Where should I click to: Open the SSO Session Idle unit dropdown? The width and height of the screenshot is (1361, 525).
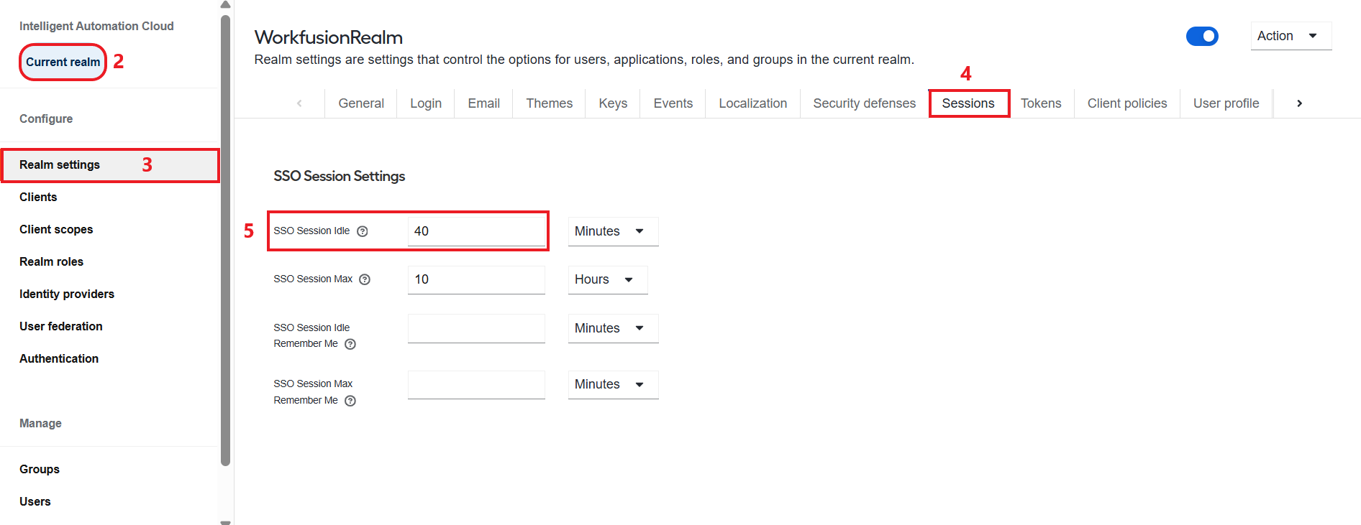tap(613, 231)
